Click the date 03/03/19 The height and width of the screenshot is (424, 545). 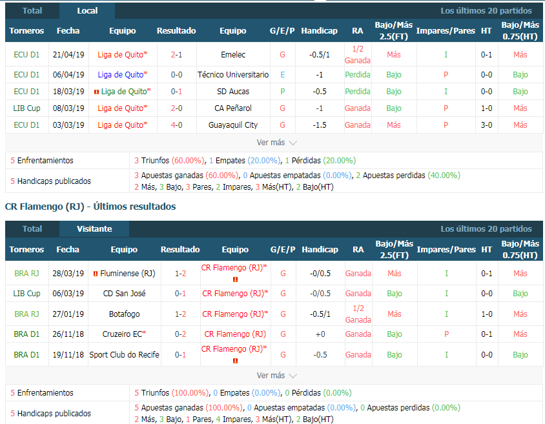pos(68,125)
